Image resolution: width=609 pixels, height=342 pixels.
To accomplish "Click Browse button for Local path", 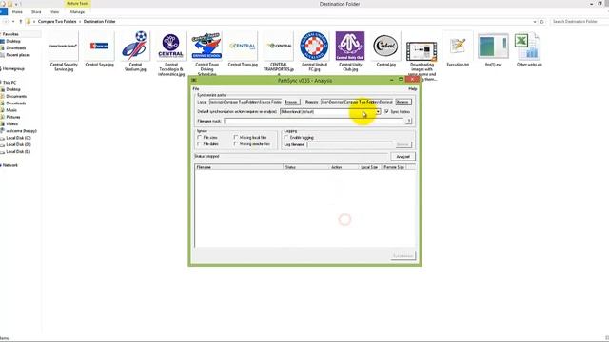I will click(291, 102).
